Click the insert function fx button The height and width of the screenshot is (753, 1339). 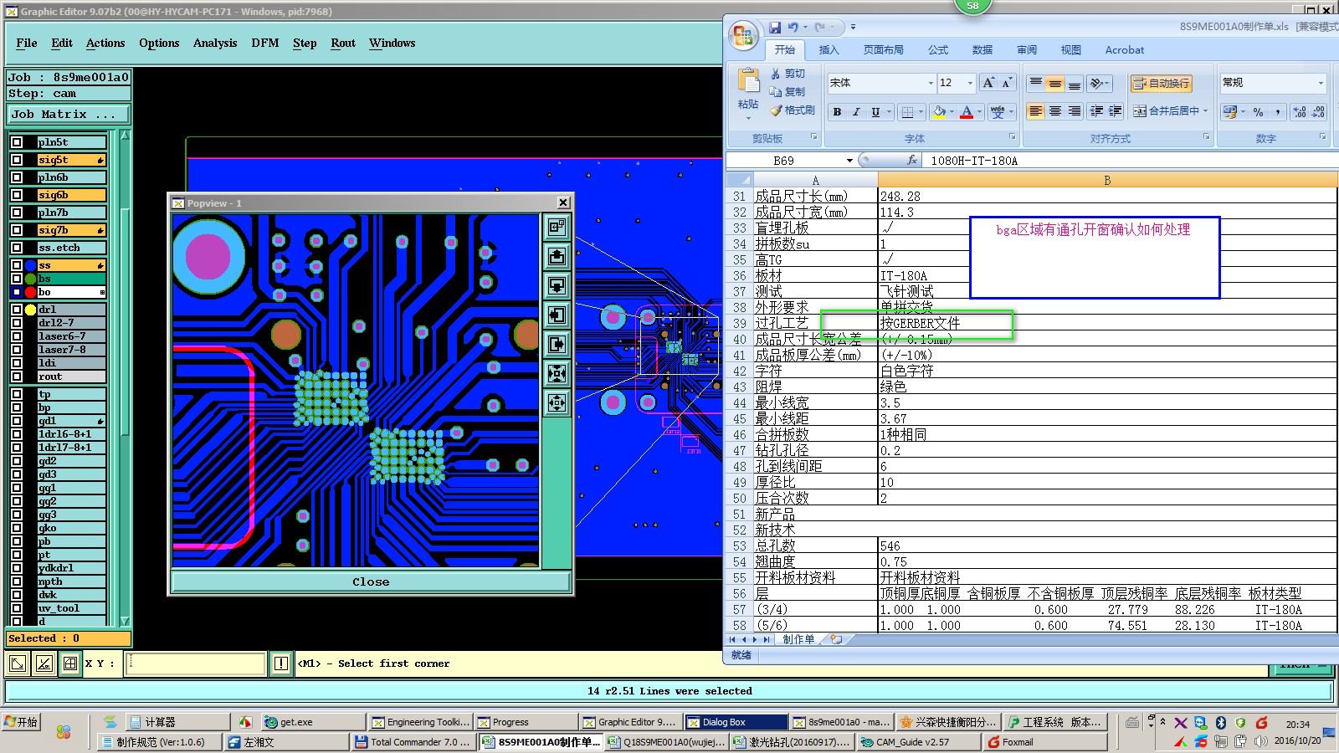912,160
